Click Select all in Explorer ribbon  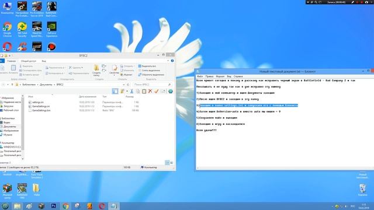(147, 66)
